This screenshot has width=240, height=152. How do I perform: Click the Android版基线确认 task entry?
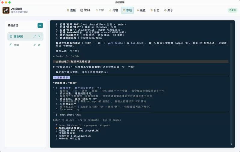(69, 128)
